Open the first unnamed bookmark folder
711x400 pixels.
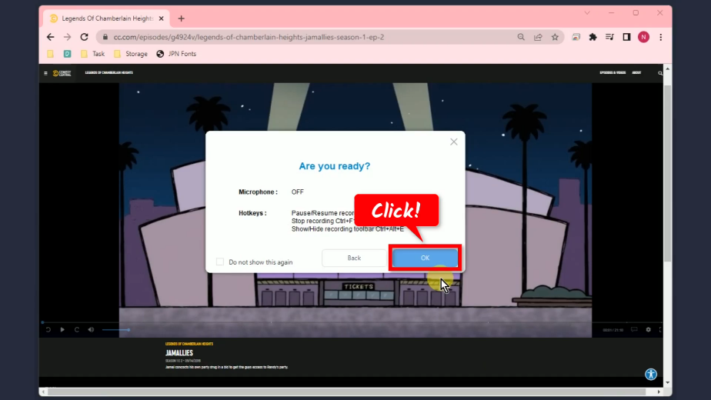pyautogui.click(x=50, y=54)
